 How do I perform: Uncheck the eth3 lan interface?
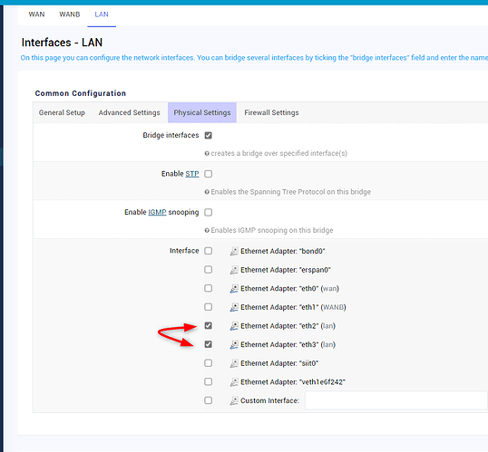coord(209,344)
